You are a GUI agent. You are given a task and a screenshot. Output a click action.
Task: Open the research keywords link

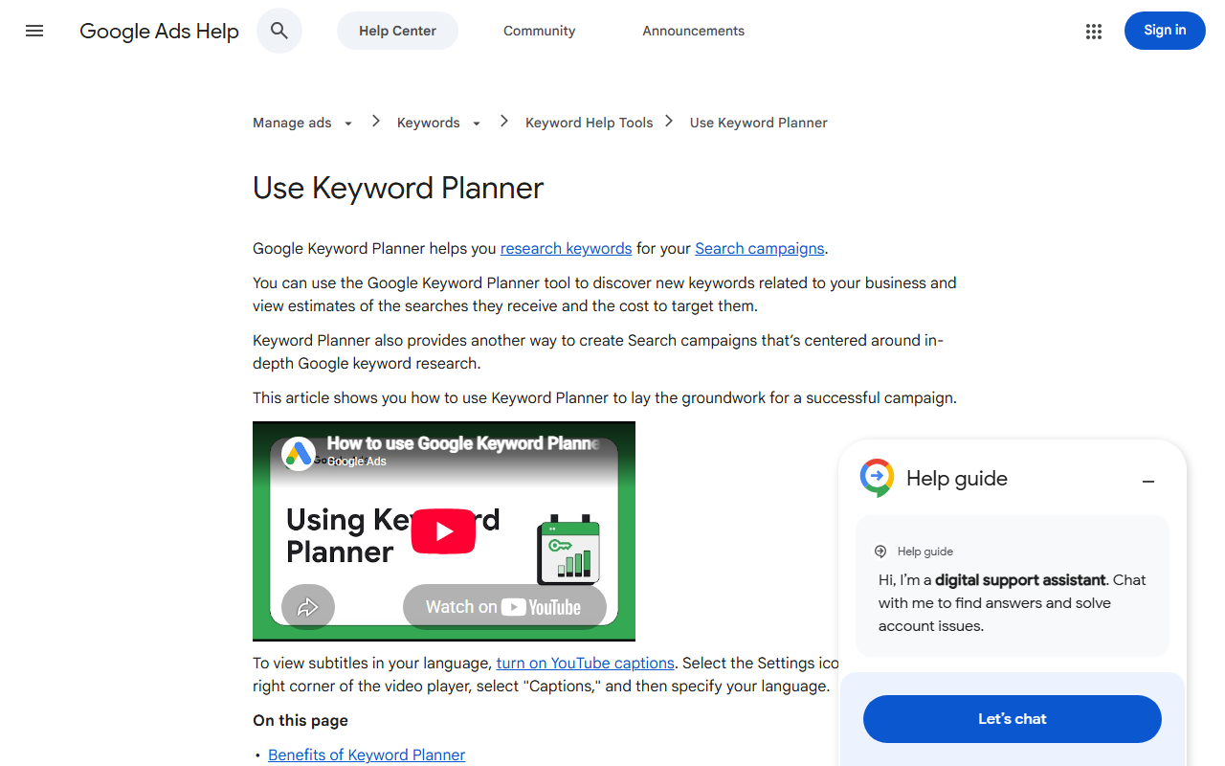(x=566, y=248)
